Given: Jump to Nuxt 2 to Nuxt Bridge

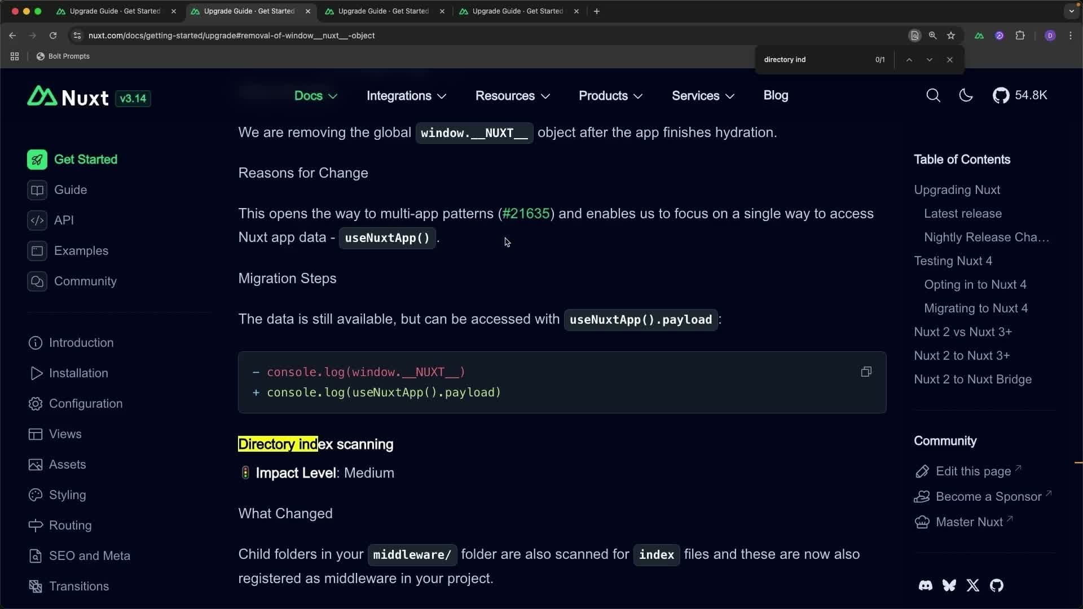Looking at the screenshot, I should (972, 379).
